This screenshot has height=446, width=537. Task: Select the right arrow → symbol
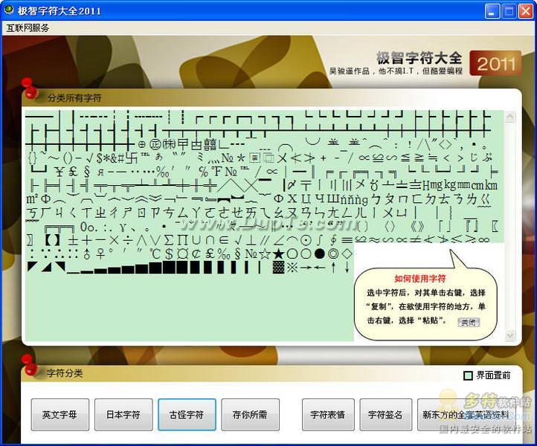pos(306,268)
